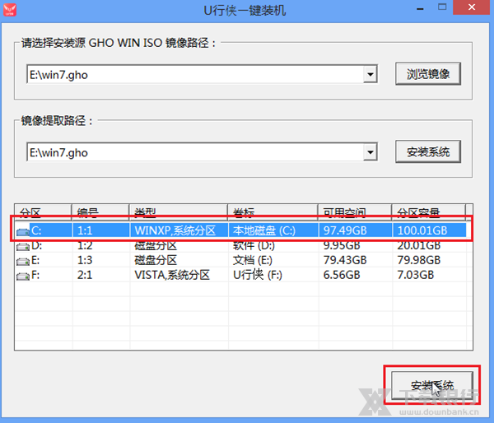The width and height of the screenshot is (494, 423).
Task: Select the 1:2 number cell
Action: 101,245
